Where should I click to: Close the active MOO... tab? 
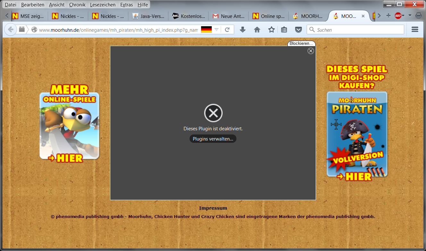pos(363,16)
